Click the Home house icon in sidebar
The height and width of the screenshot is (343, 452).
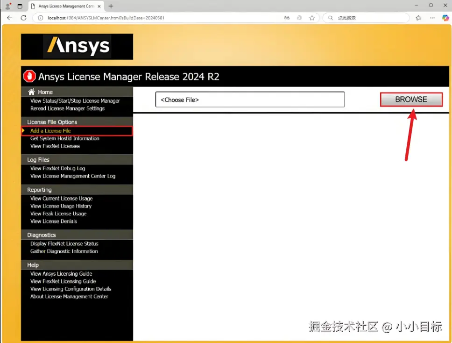tap(31, 92)
